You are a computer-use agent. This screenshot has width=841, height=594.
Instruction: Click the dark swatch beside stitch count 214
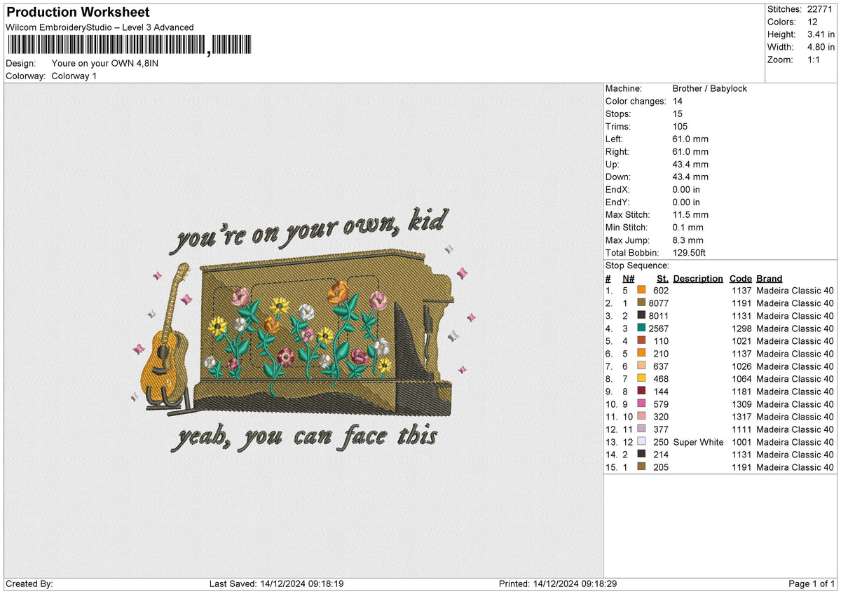(641, 455)
